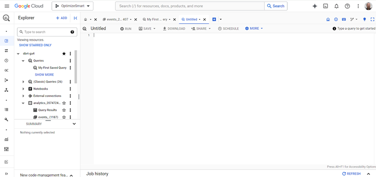
Task: Open the help question mark menu
Action: (347, 6)
